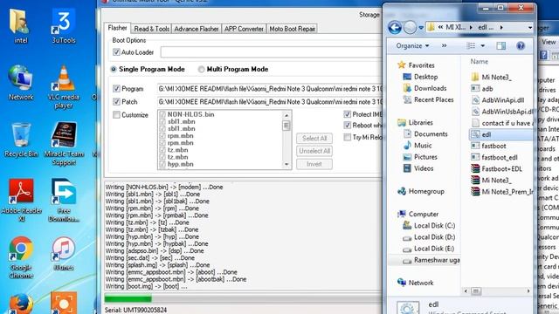This screenshot has height=314, width=559.
Task: Select Single Program Mode radio button
Action: point(114,70)
